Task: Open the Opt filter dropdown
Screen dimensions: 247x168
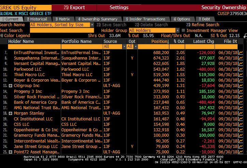Action: 136,47
